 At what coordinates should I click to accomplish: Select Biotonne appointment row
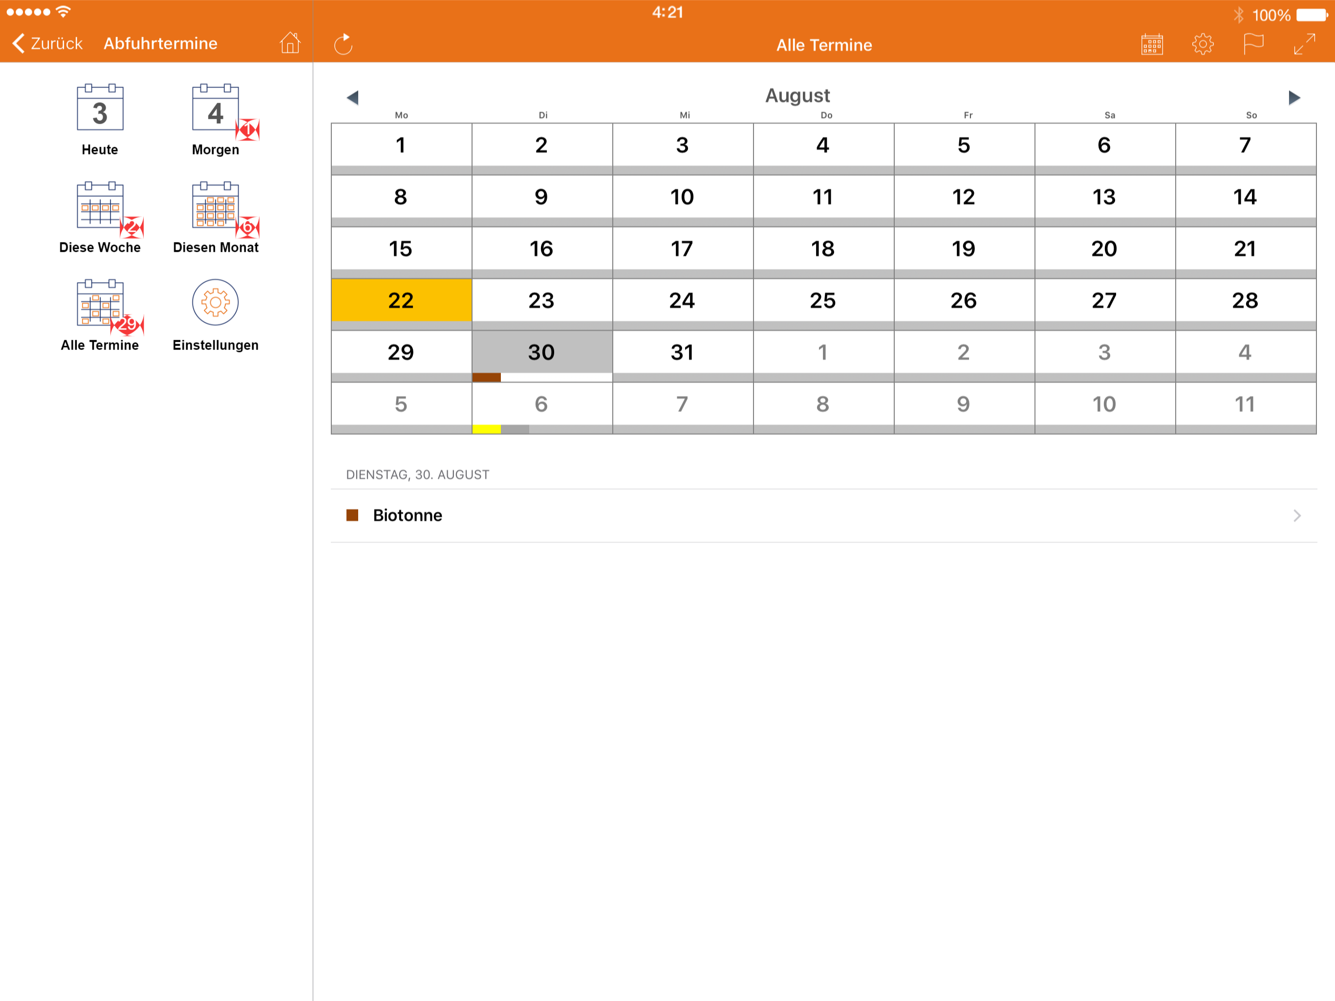pyautogui.click(x=824, y=516)
